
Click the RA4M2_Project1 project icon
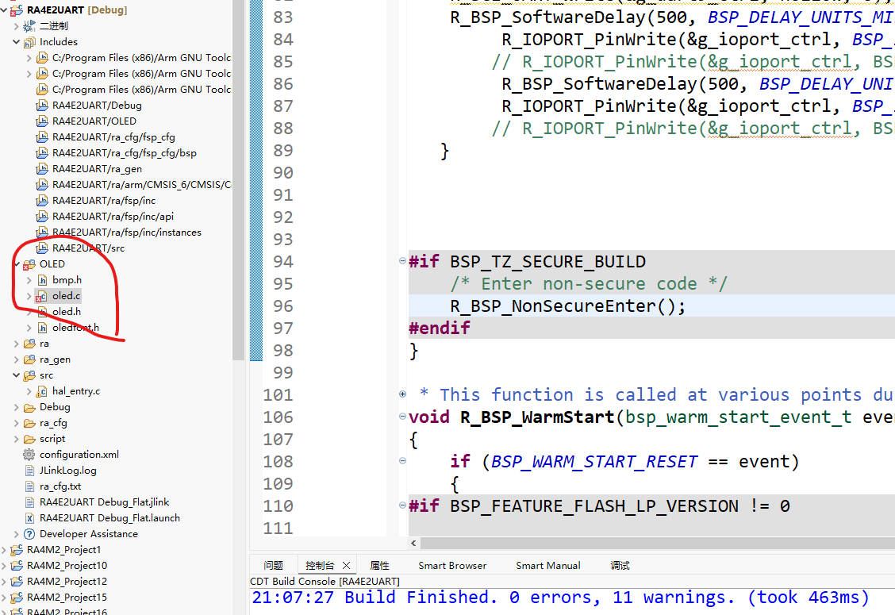coord(17,550)
